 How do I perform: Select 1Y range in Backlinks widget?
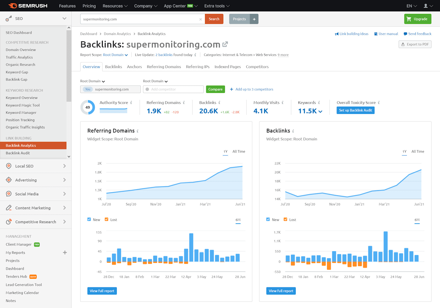(x=404, y=151)
